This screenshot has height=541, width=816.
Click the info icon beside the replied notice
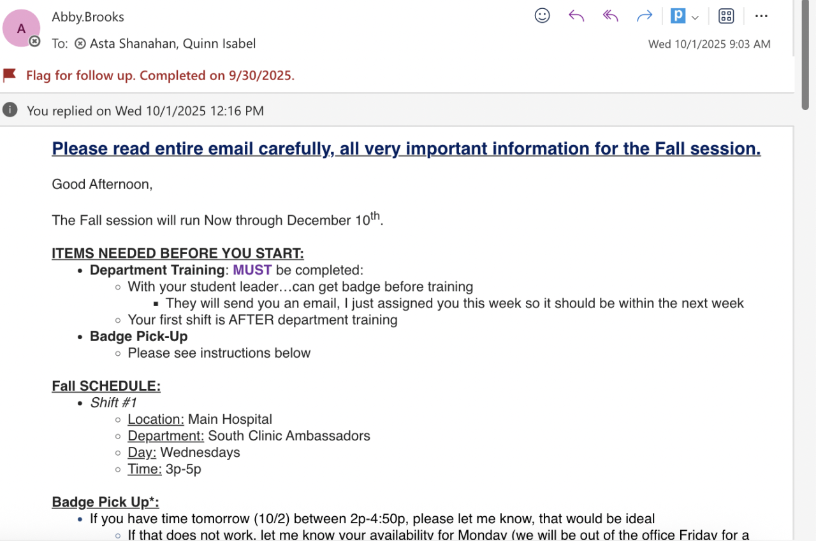click(x=10, y=110)
